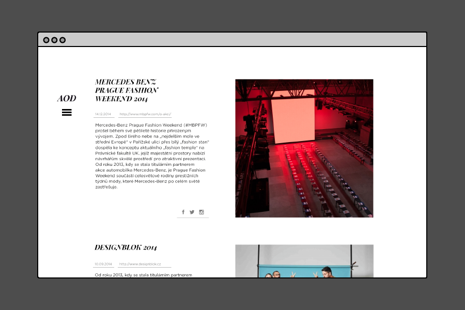Click the first circle button in the title bar
465x310 pixels.
(46, 40)
